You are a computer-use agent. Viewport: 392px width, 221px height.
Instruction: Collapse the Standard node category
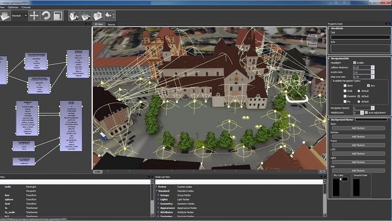click(x=156, y=191)
